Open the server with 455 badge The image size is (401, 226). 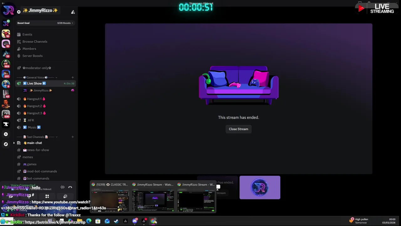pos(6,64)
